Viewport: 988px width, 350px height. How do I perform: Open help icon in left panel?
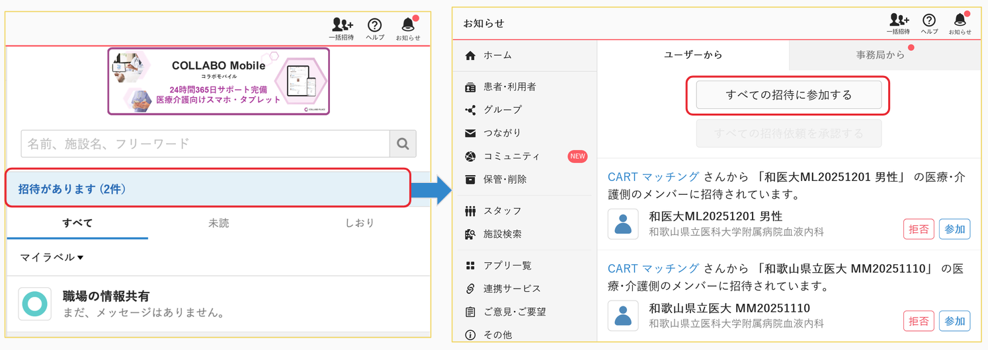click(375, 29)
